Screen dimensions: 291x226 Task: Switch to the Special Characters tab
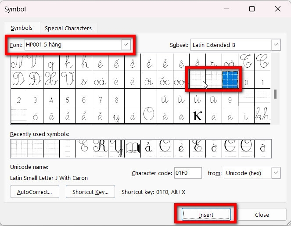click(68, 28)
